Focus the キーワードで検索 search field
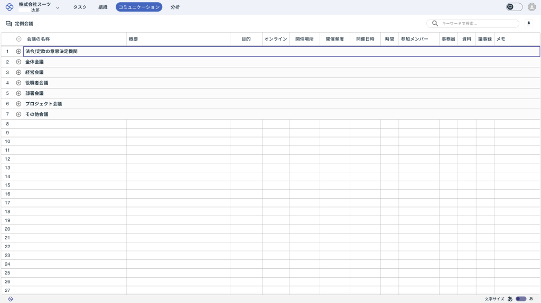The width and height of the screenshot is (541, 303). coord(478,24)
